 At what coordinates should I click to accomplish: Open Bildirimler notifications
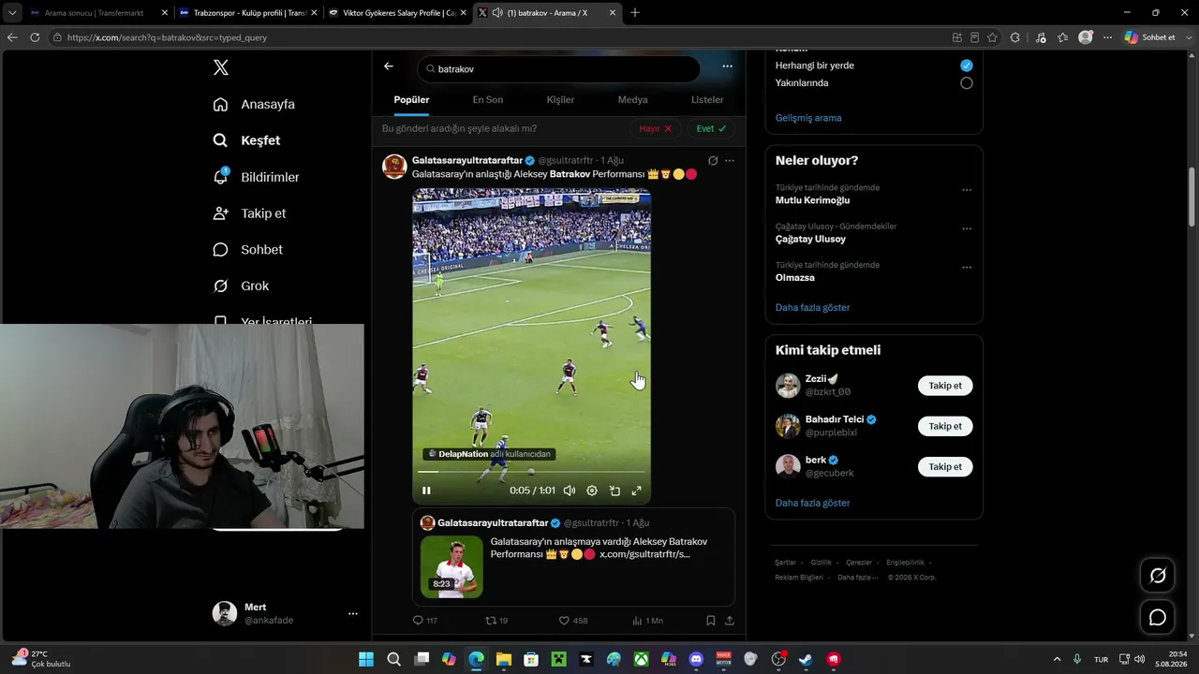point(256,177)
